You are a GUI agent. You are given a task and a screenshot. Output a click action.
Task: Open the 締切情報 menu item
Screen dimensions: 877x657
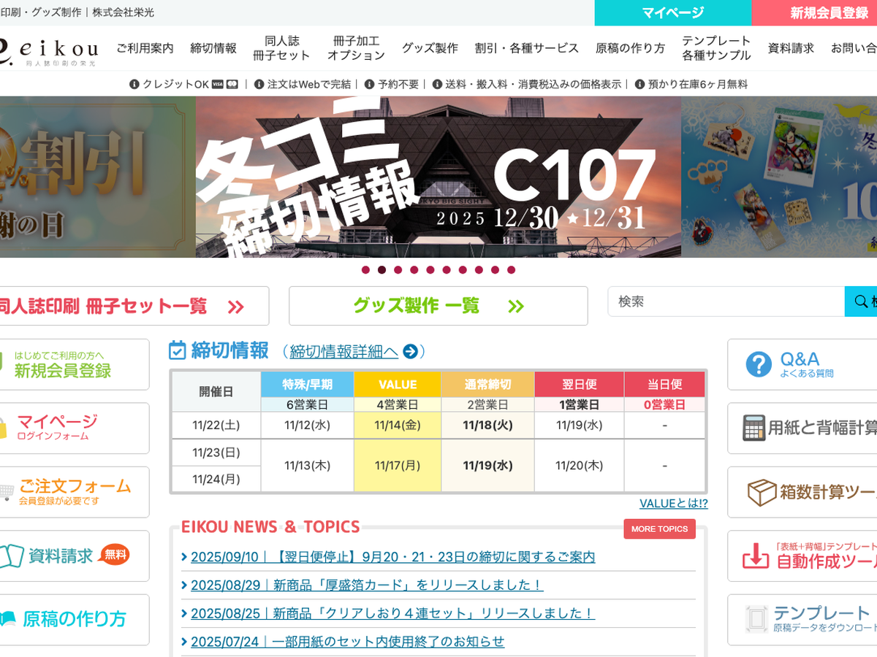click(x=213, y=48)
